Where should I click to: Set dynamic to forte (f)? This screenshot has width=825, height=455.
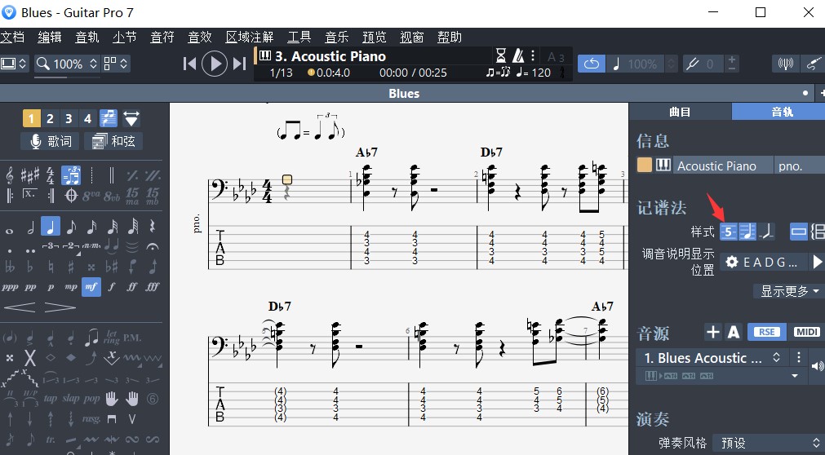pos(112,287)
